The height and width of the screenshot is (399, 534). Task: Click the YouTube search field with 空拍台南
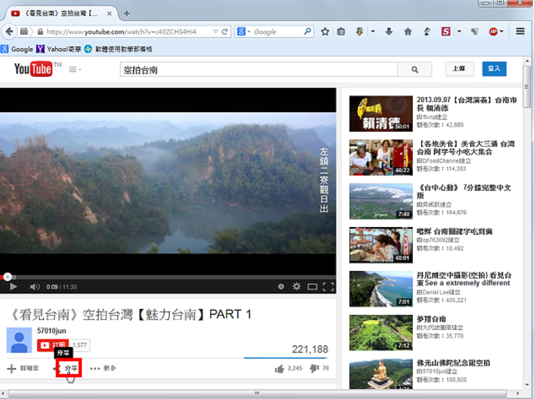(x=258, y=70)
